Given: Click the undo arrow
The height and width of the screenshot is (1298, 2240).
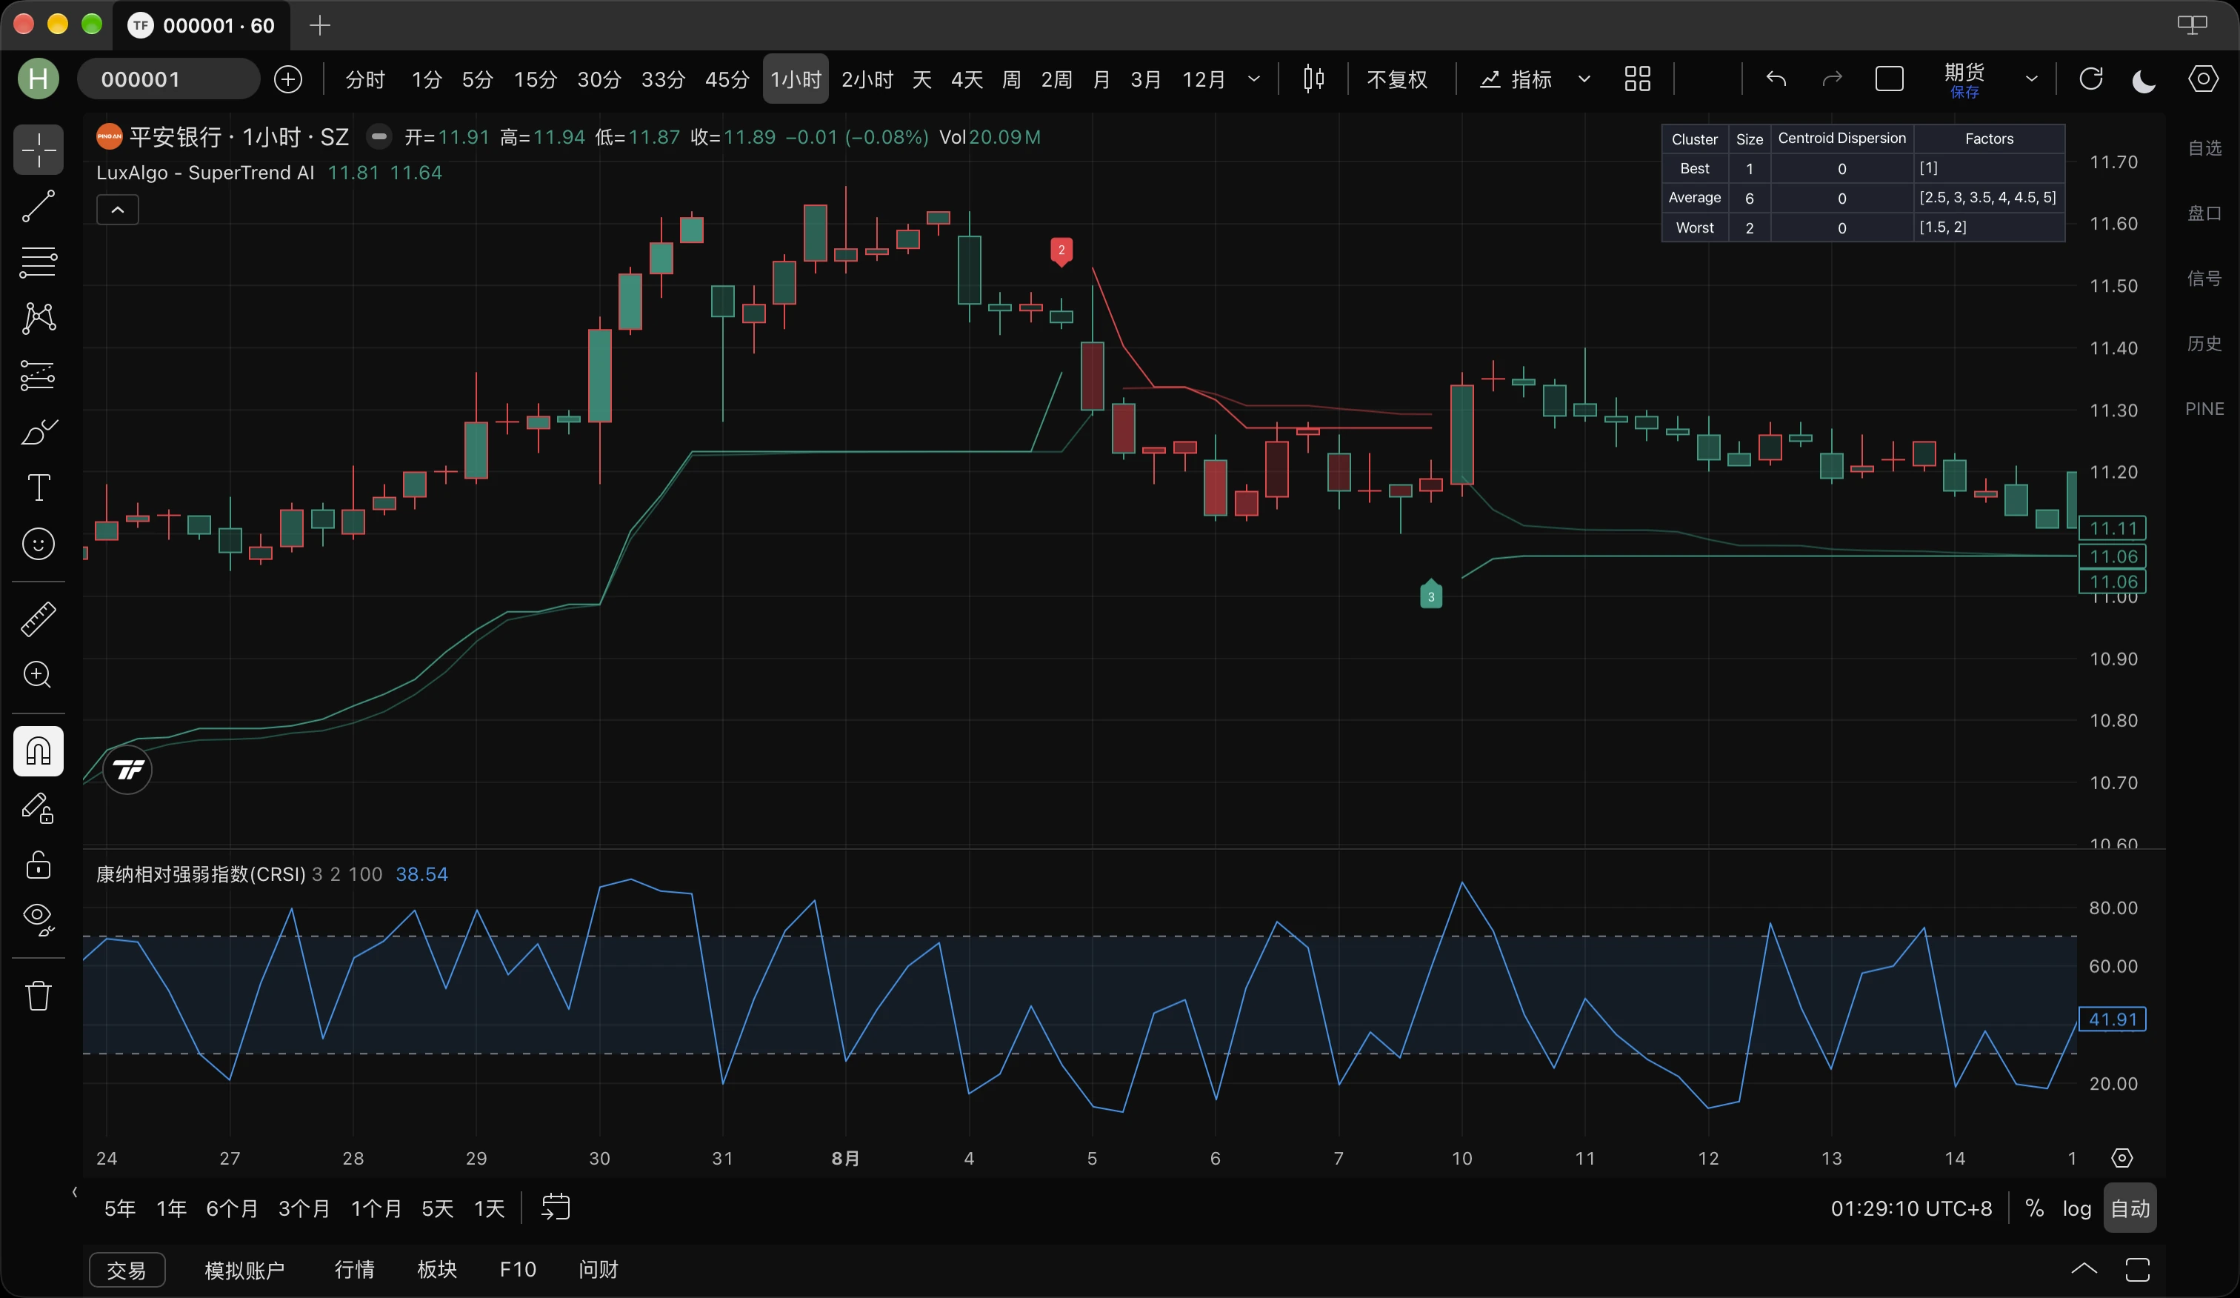Looking at the screenshot, I should (x=1776, y=79).
